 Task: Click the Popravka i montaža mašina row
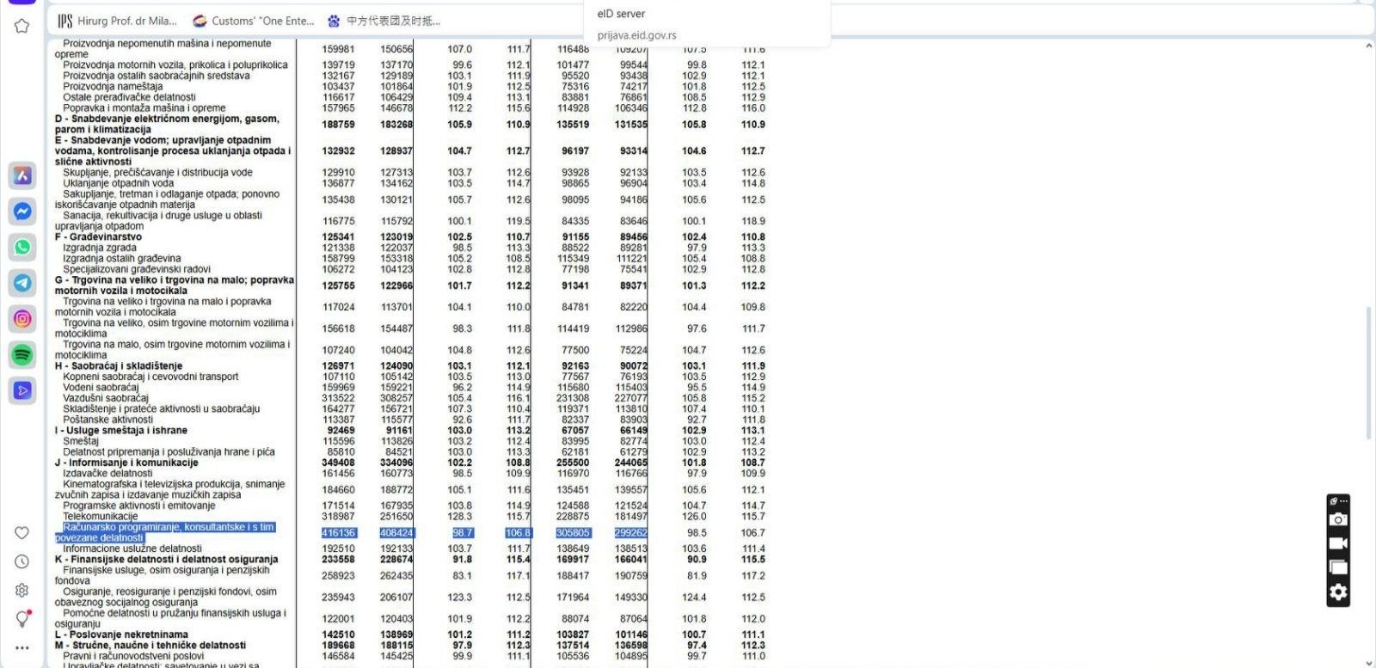pyautogui.click(x=144, y=108)
